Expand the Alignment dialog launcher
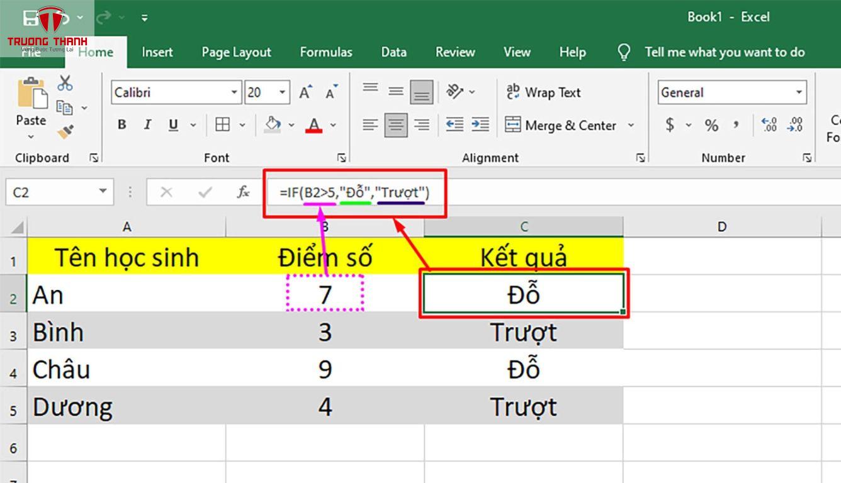The height and width of the screenshot is (483, 841). pyautogui.click(x=640, y=158)
